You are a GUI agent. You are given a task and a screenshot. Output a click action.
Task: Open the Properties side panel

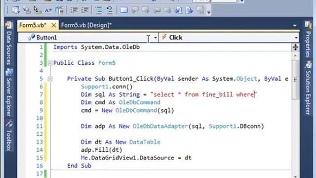click(308, 40)
